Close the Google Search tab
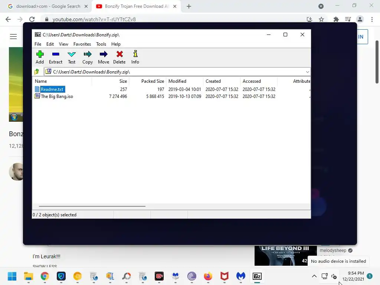 click(x=86, y=6)
